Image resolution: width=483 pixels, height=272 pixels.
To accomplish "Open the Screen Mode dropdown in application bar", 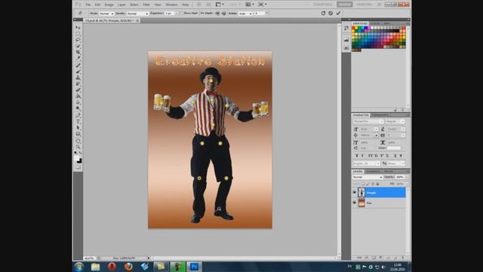I will (263, 5).
